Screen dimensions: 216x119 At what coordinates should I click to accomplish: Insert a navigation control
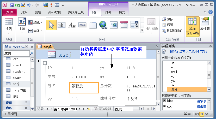[x=124, y=25]
